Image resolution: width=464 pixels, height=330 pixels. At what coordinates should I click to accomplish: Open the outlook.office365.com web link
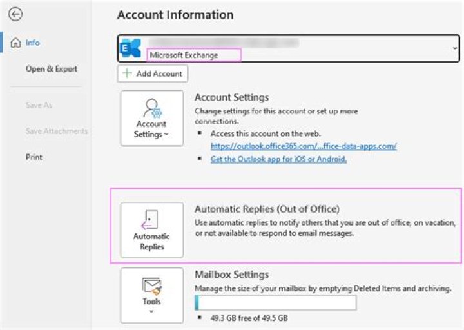(304, 146)
